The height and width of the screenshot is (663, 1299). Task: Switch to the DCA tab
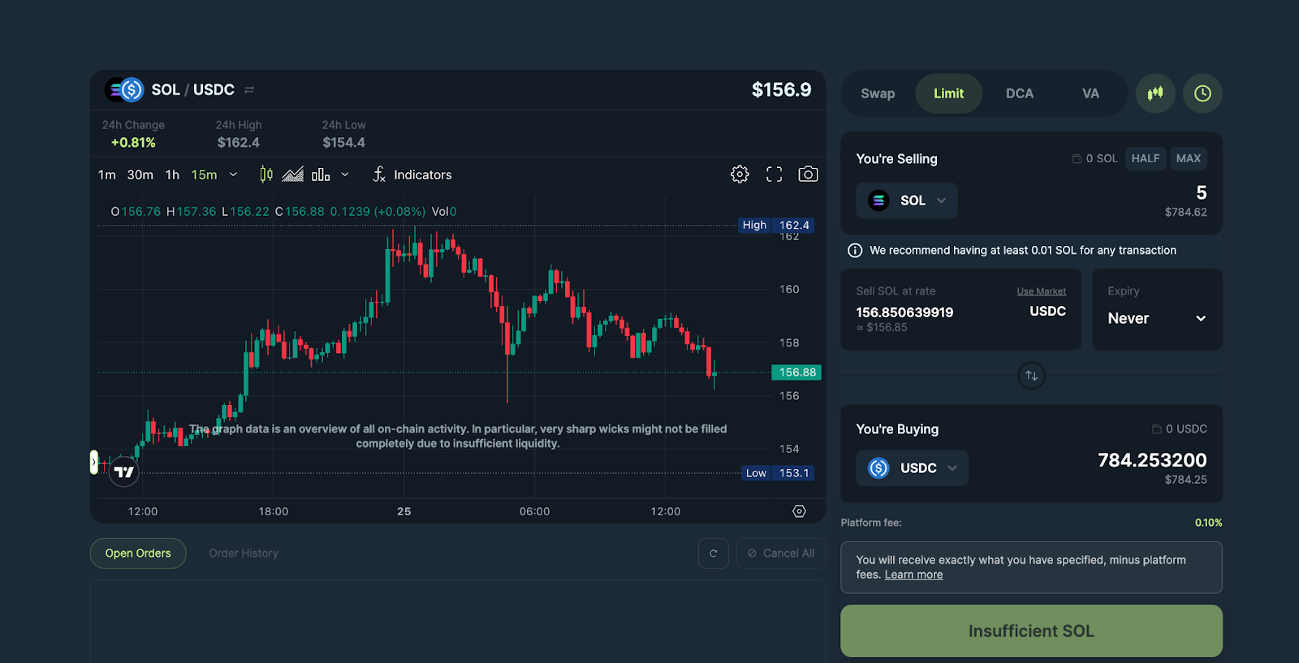pos(1020,93)
